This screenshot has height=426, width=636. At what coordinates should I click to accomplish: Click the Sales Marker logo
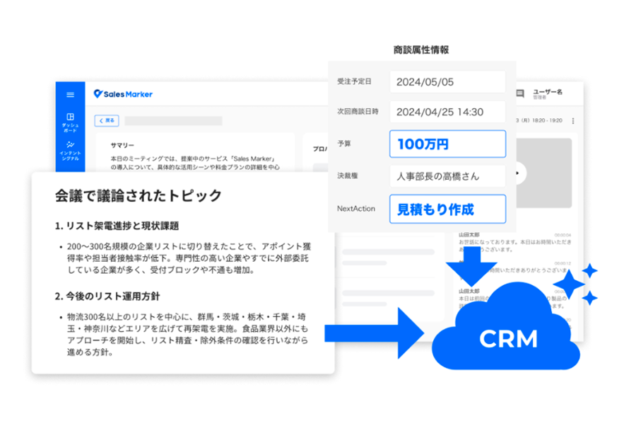(x=123, y=94)
